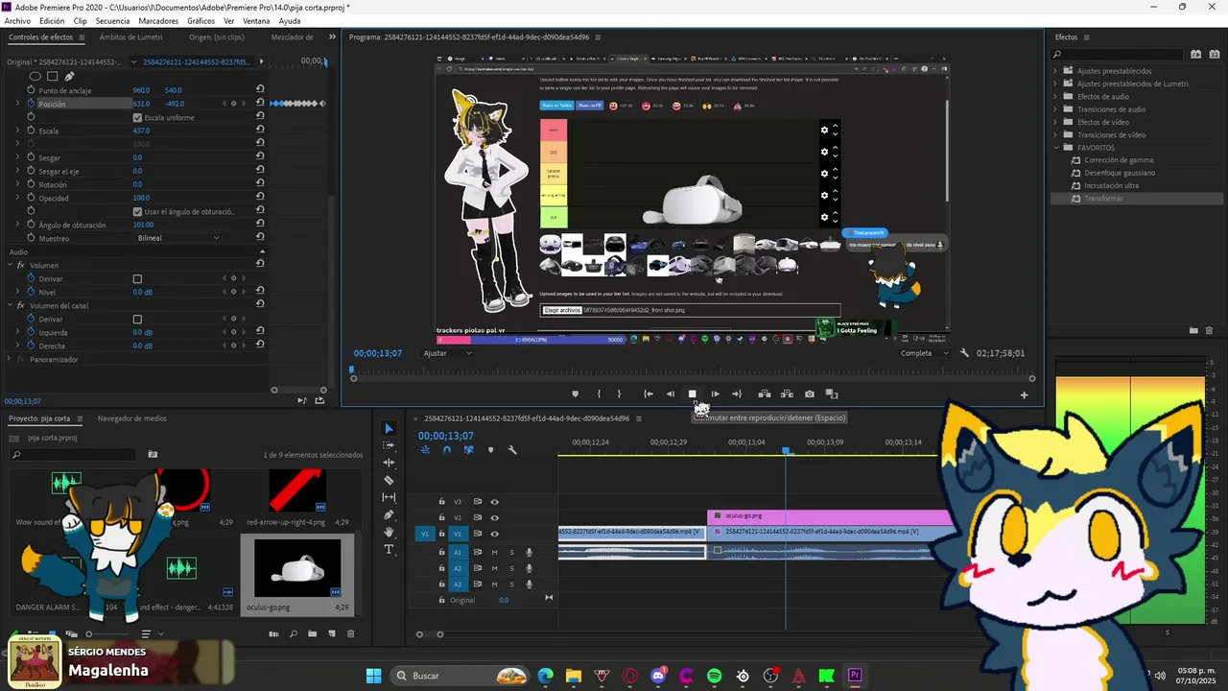1228x691 pixels.
Task: Create 4-point polygon mask in Effect Controls
Action: coord(53,76)
